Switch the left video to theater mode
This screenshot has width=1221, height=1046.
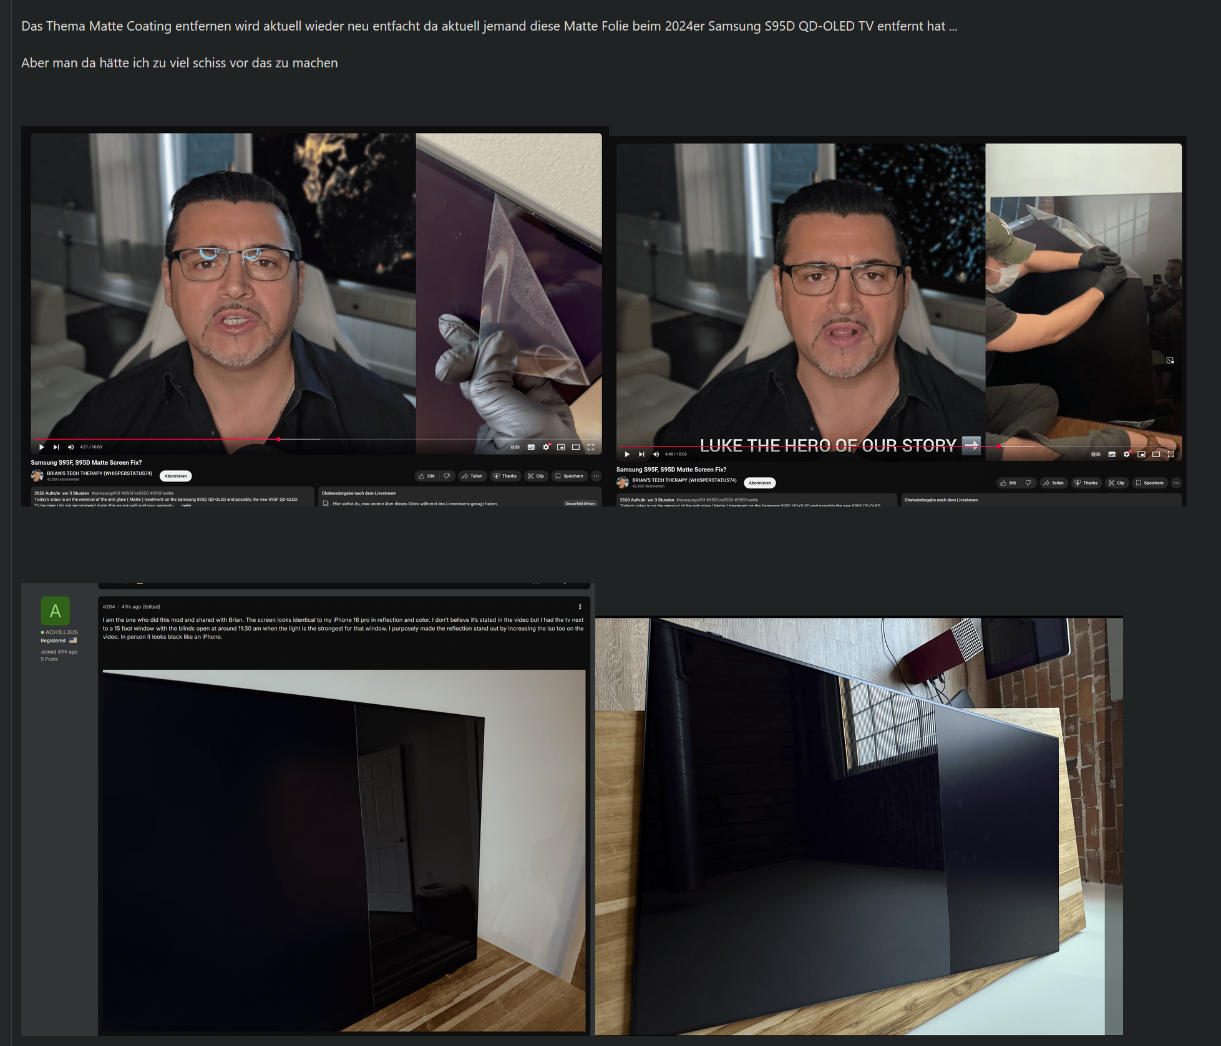pyautogui.click(x=577, y=447)
